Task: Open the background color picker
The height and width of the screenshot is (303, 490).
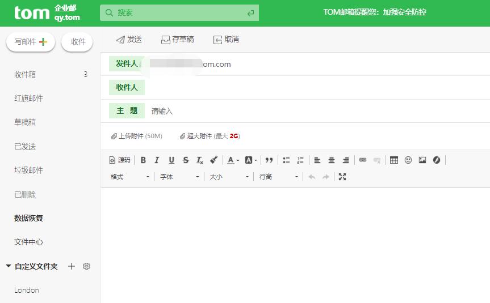Action: (x=250, y=160)
